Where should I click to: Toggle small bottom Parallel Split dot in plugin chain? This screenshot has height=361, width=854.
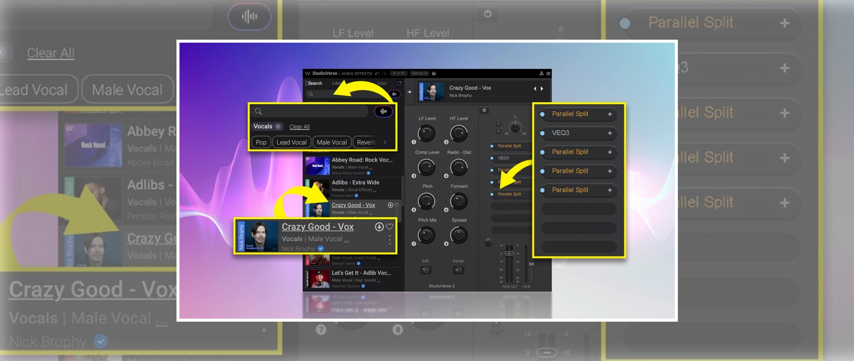tap(492, 194)
